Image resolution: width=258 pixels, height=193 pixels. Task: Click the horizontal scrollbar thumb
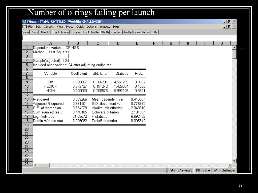(x=43, y=165)
